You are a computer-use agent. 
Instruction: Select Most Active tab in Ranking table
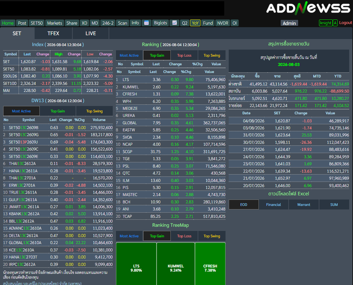[x=129, y=55]
